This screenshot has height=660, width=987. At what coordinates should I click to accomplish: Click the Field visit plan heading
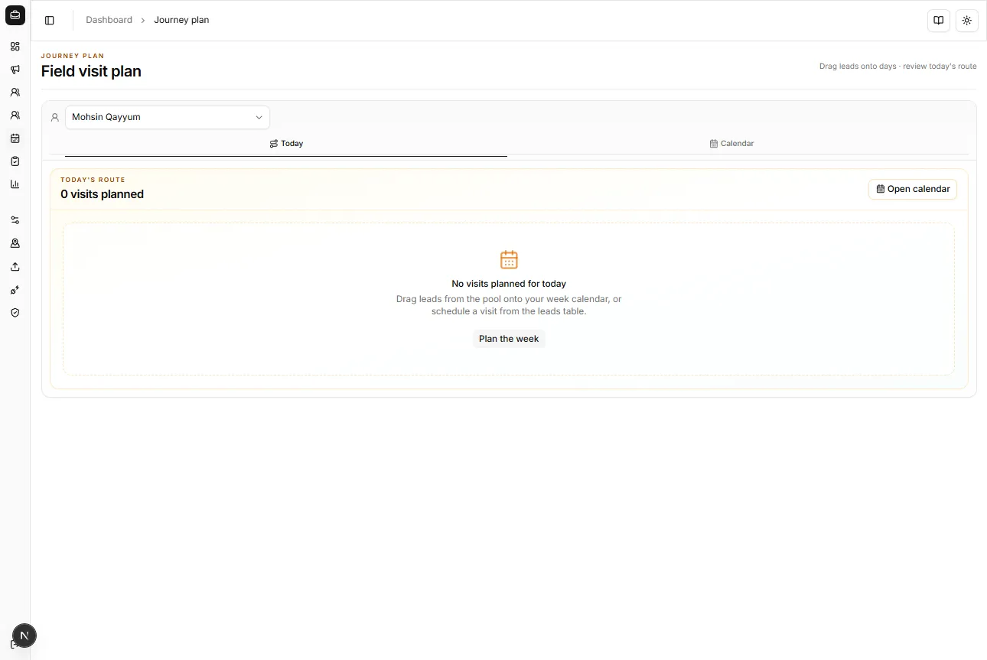(91, 71)
